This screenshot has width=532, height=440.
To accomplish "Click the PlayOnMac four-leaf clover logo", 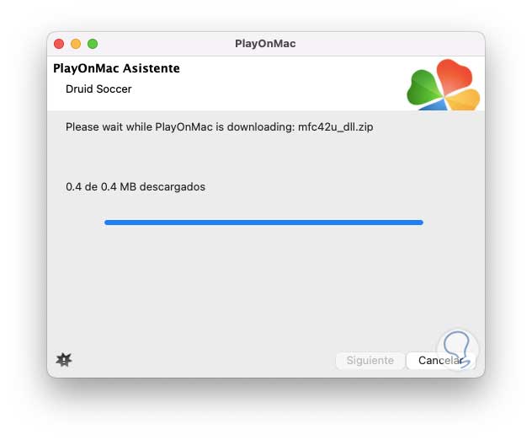I will pyautogui.click(x=443, y=84).
